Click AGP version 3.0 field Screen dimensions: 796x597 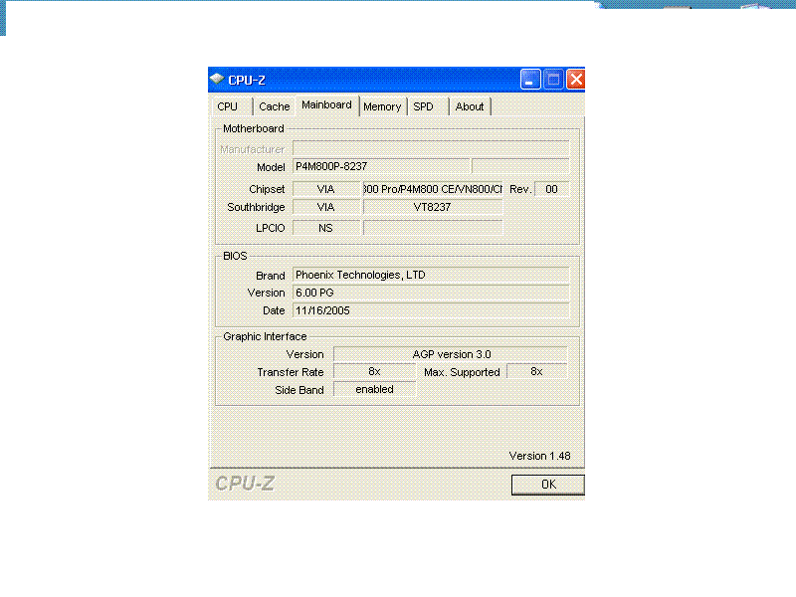point(451,354)
